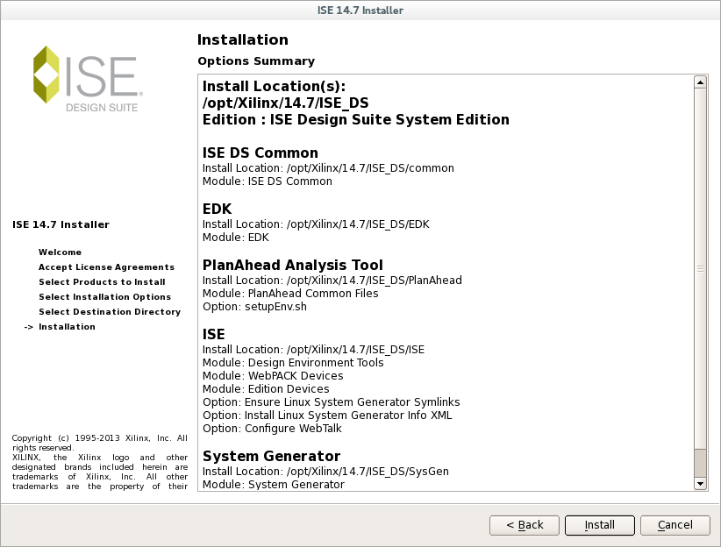
Task: Click the Option: setupEnv.sh line
Action: pos(254,307)
